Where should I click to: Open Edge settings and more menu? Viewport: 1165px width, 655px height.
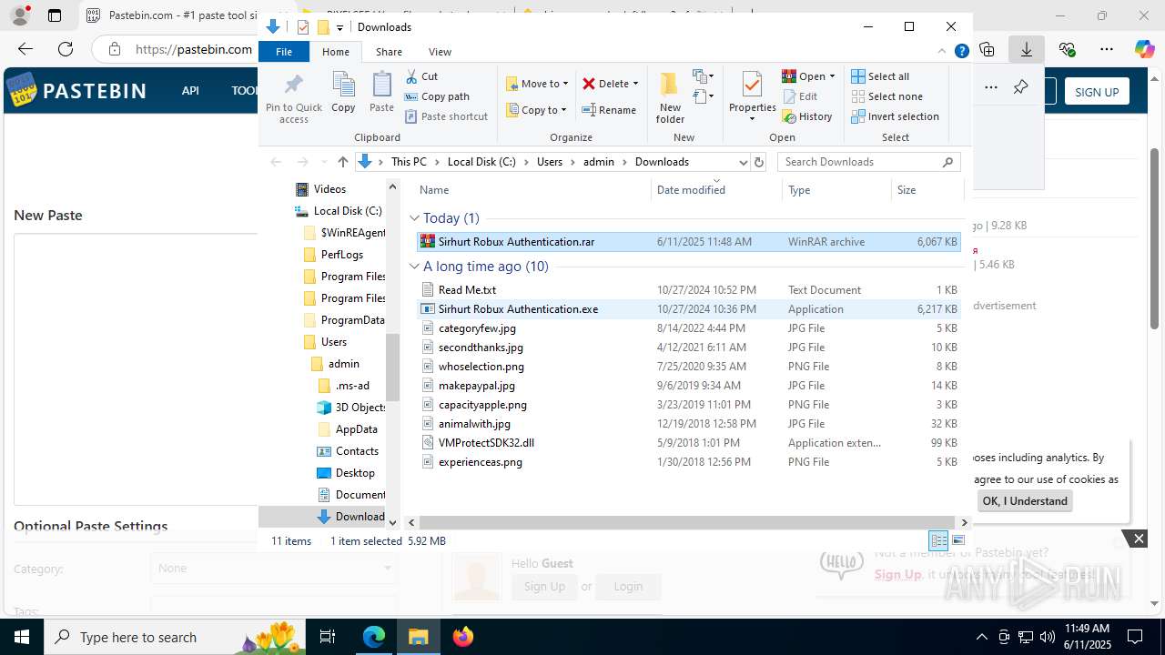click(x=1106, y=49)
